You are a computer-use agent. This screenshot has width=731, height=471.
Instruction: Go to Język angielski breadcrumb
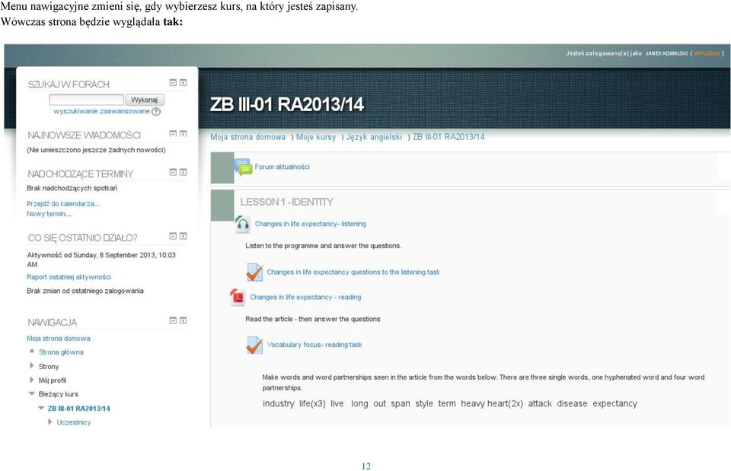(x=374, y=137)
